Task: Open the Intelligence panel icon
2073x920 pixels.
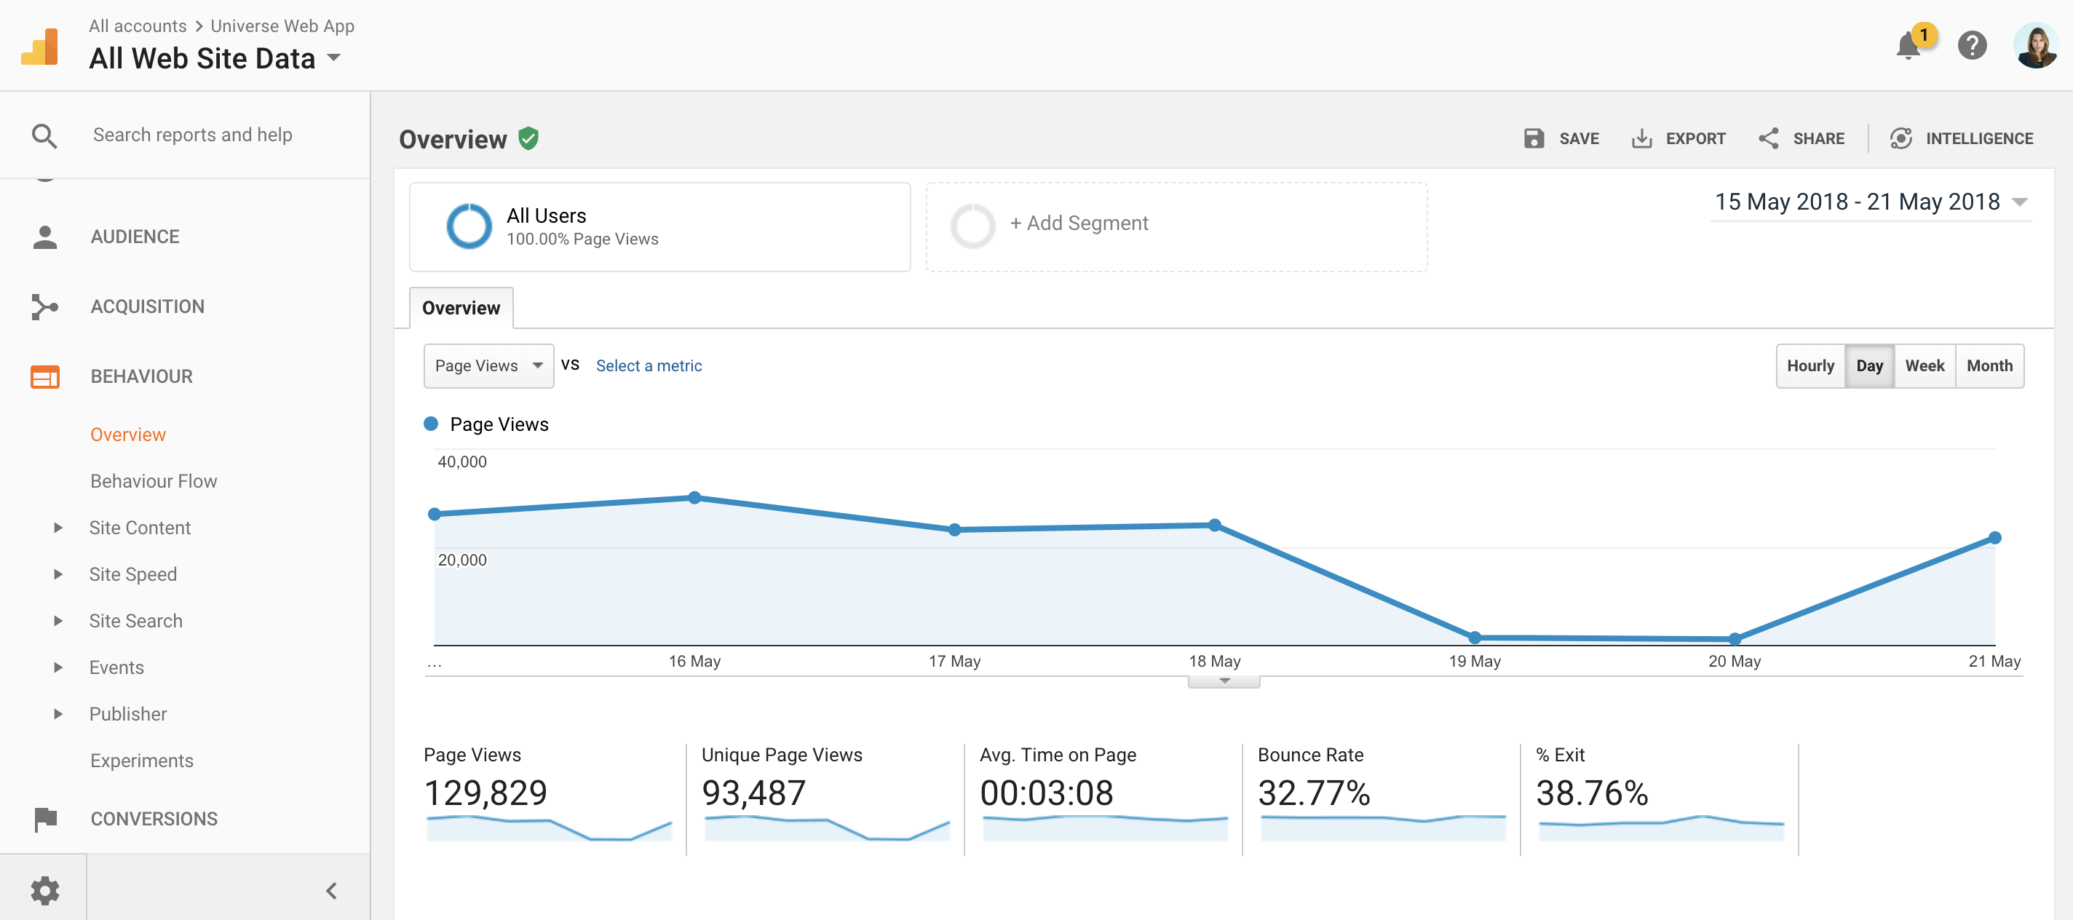Action: click(1900, 138)
